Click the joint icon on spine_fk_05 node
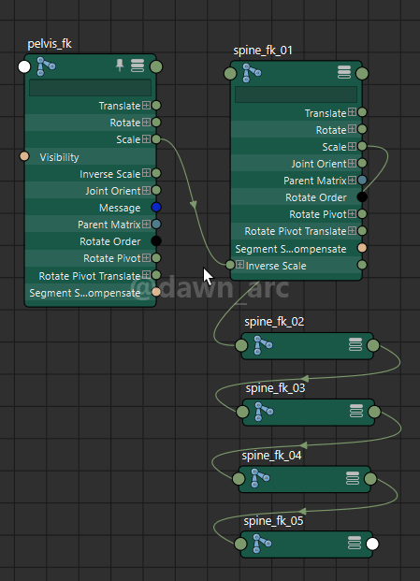This screenshot has height=581, width=420. tap(262, 544)
